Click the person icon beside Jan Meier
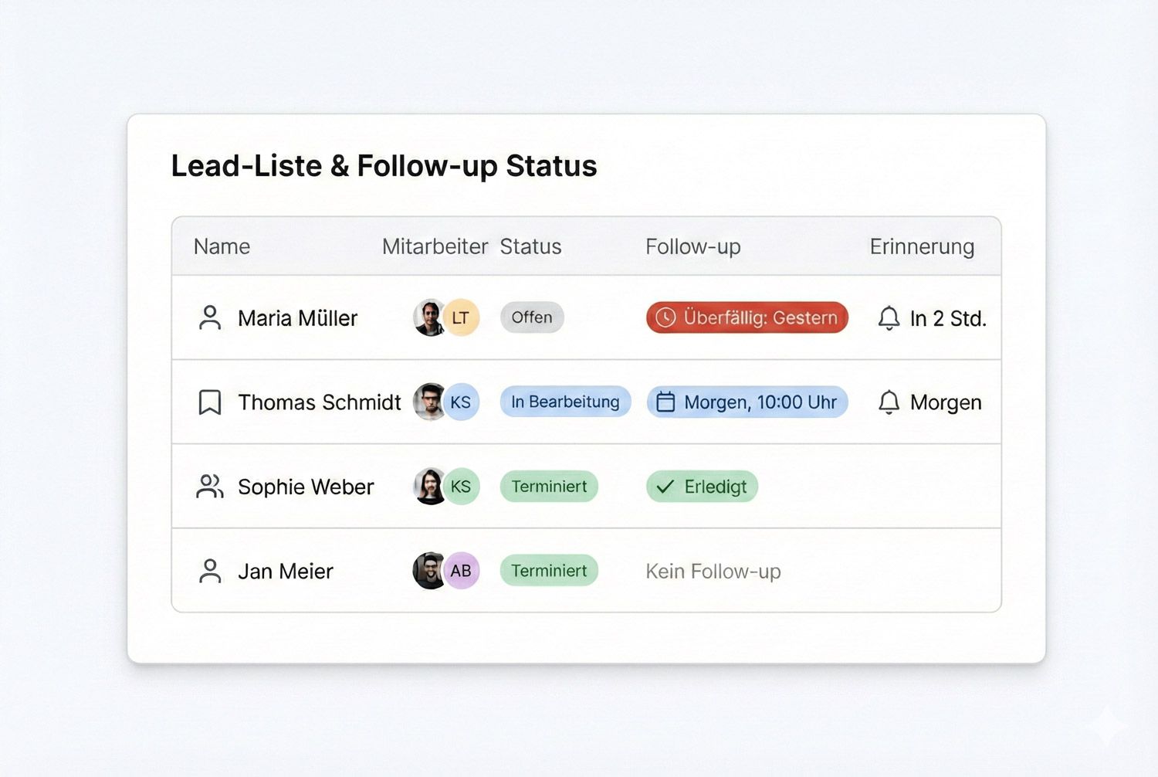Viewport: 1158px width, 777px height. [210, 571]
